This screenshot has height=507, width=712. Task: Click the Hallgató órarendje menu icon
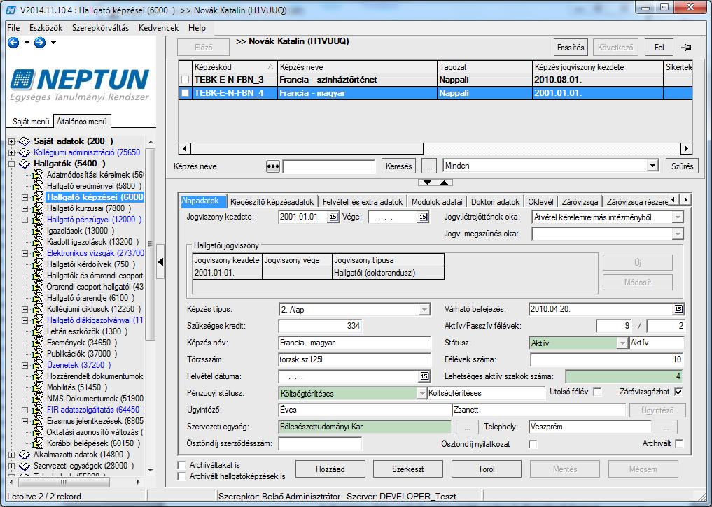pyautogui.click(x=38, y=298)
